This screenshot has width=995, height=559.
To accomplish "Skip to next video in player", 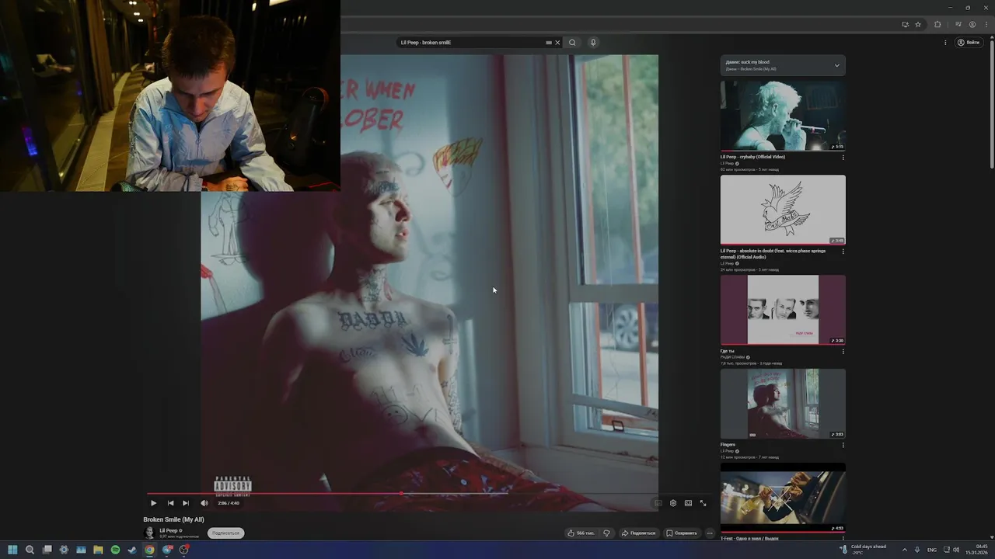I will pyautogui.click(x=186, y=503).
